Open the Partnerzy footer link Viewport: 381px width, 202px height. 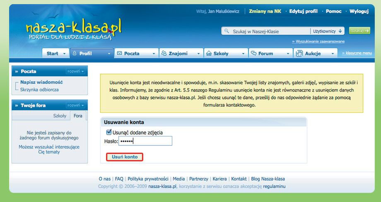point(199,179)
